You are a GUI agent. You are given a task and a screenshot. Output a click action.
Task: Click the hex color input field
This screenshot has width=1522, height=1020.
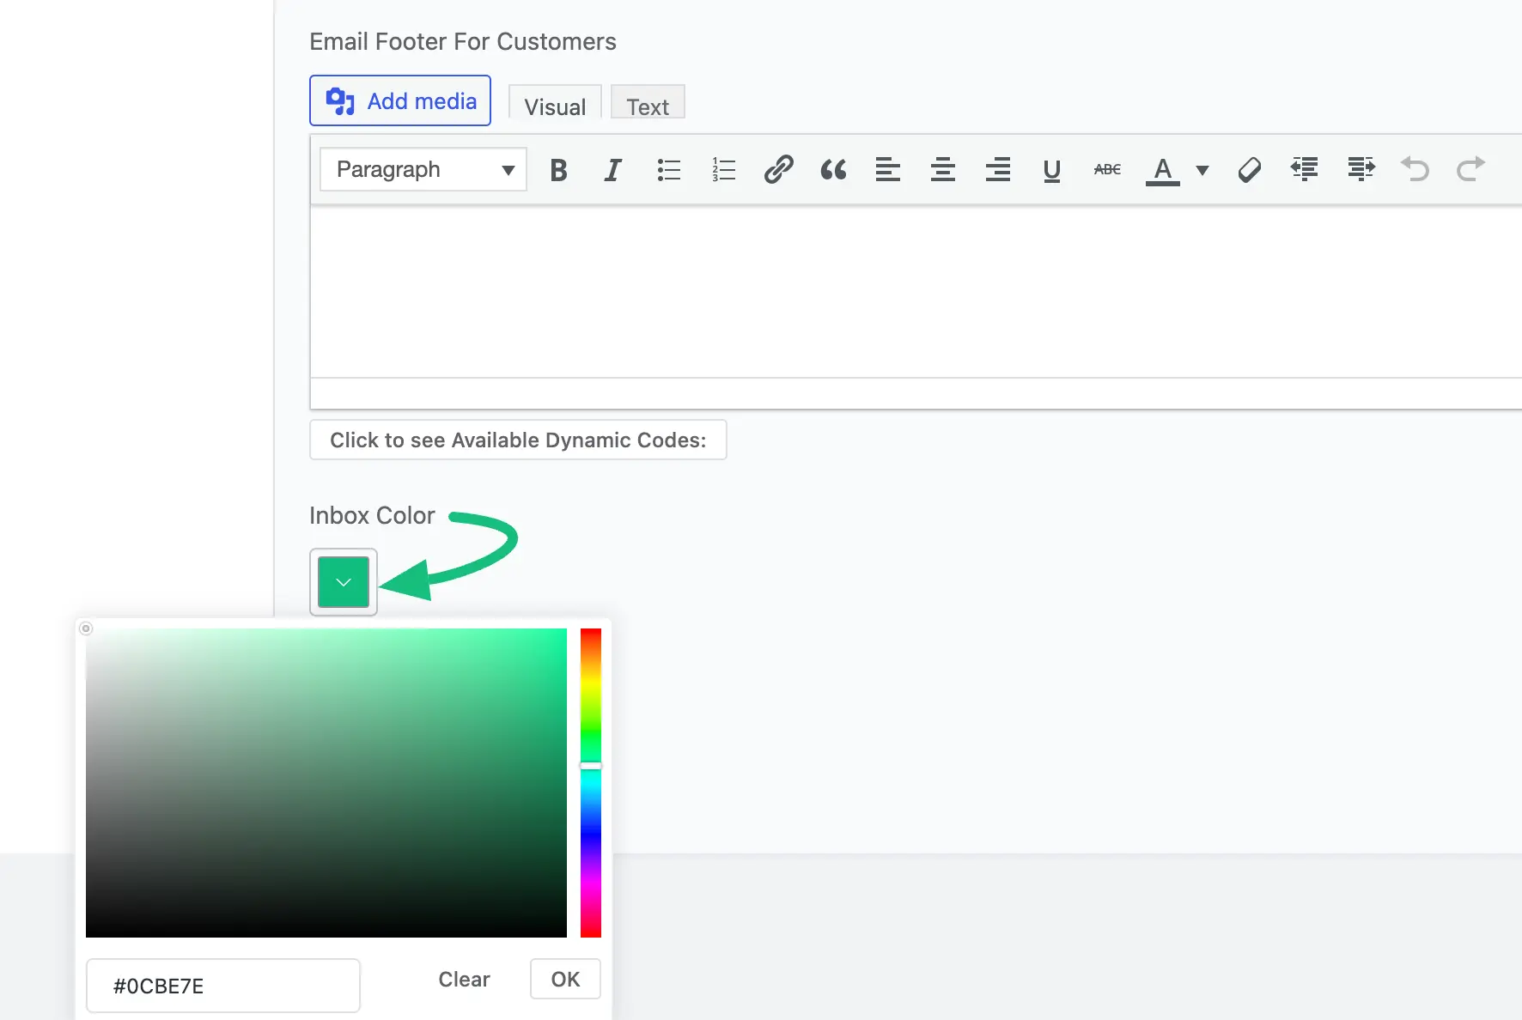pos(223,986)
